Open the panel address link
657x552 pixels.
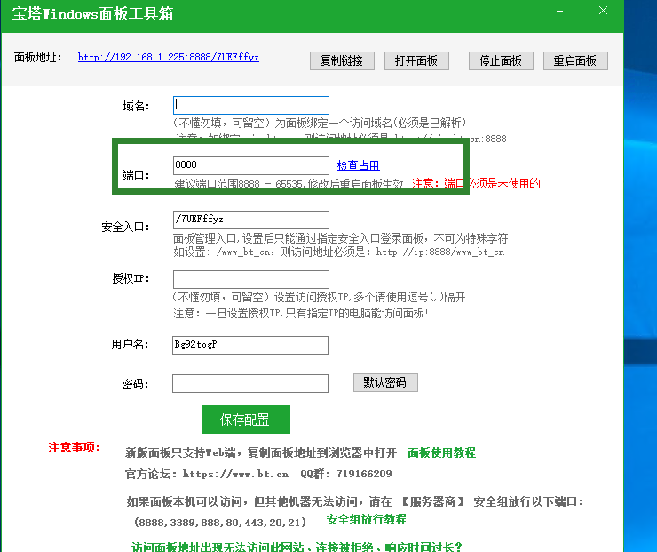coord(169,57)
